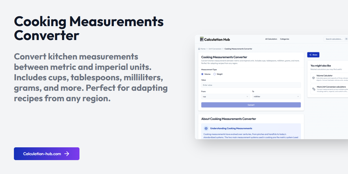Screen dimensions: 348x174
Task: Click the Calculation Hub calculator logo icon
Action: pyautogui.click(x=201, y=39)
